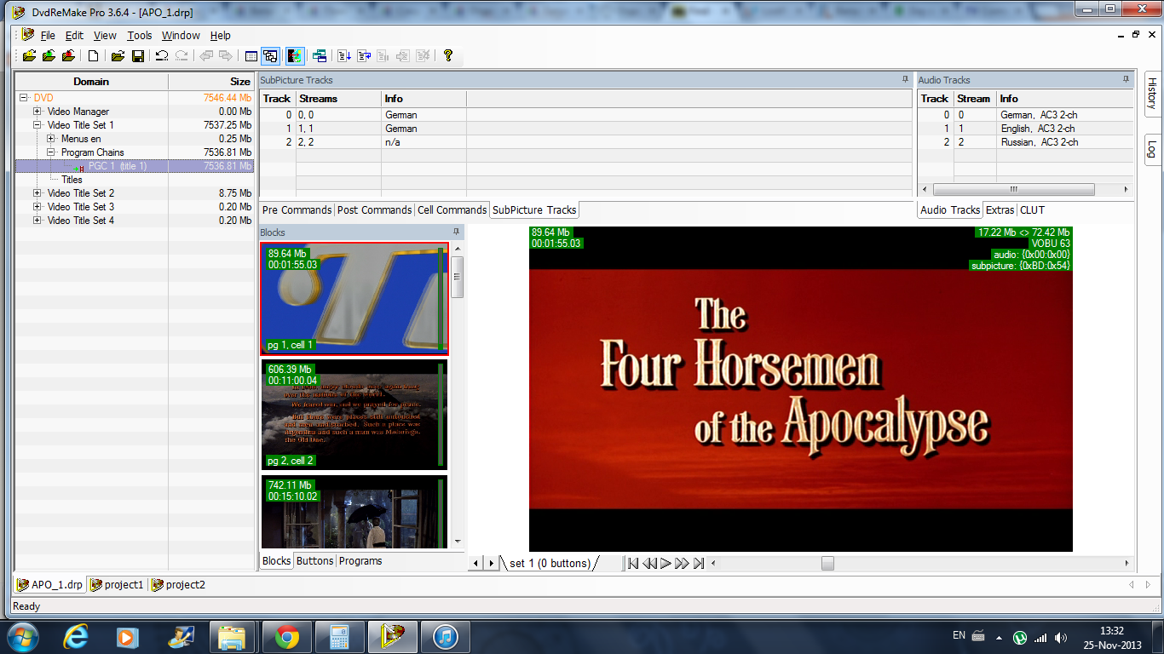Click the yellow Import DVD folder icon
The image size is (1164, 654).
click(29, 56)
